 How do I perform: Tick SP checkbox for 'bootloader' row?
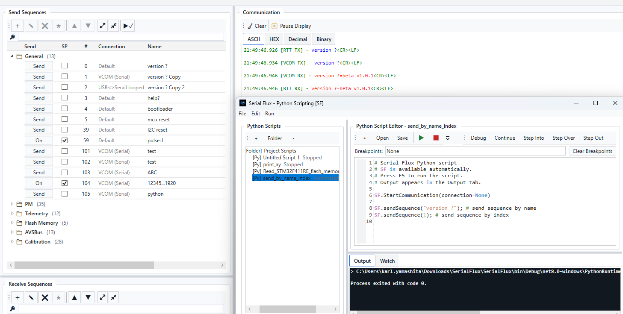65,109
